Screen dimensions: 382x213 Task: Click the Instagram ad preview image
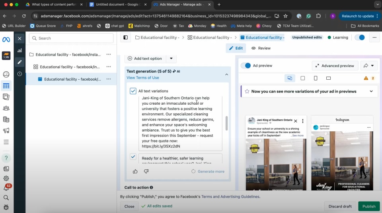pyautogui.click(x=342, y=161)
